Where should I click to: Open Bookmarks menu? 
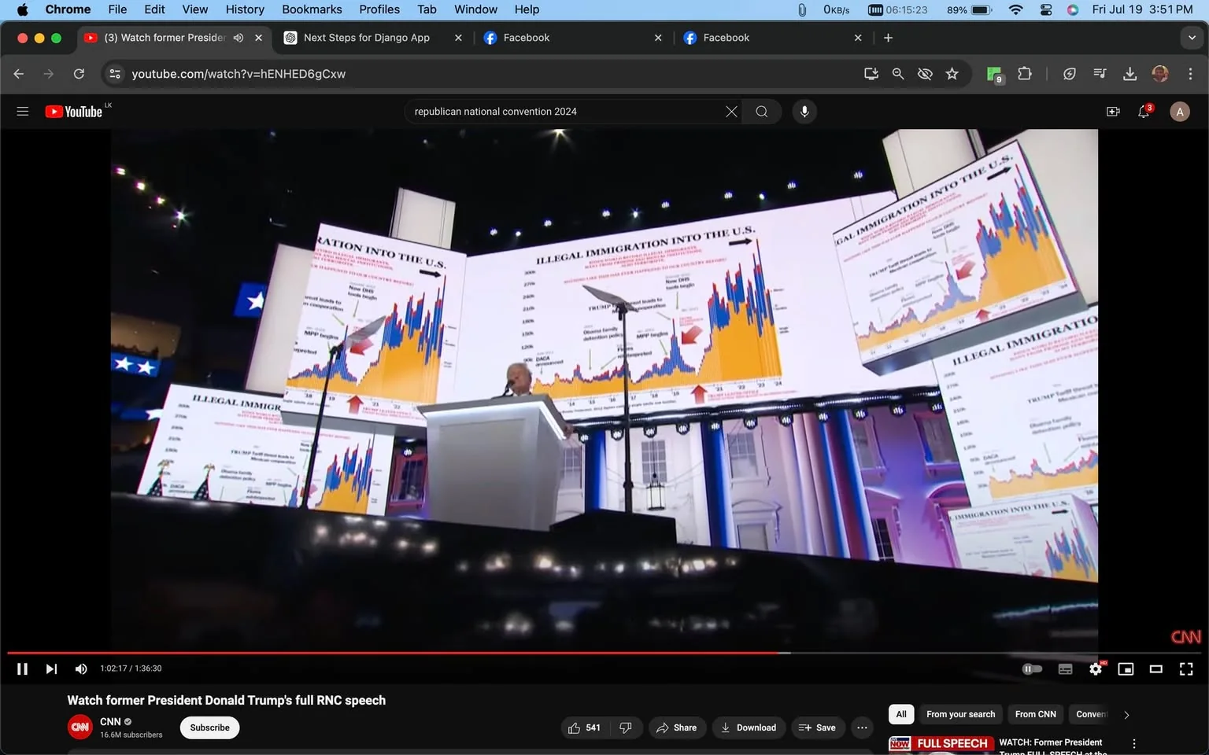(x=312, y=9)
